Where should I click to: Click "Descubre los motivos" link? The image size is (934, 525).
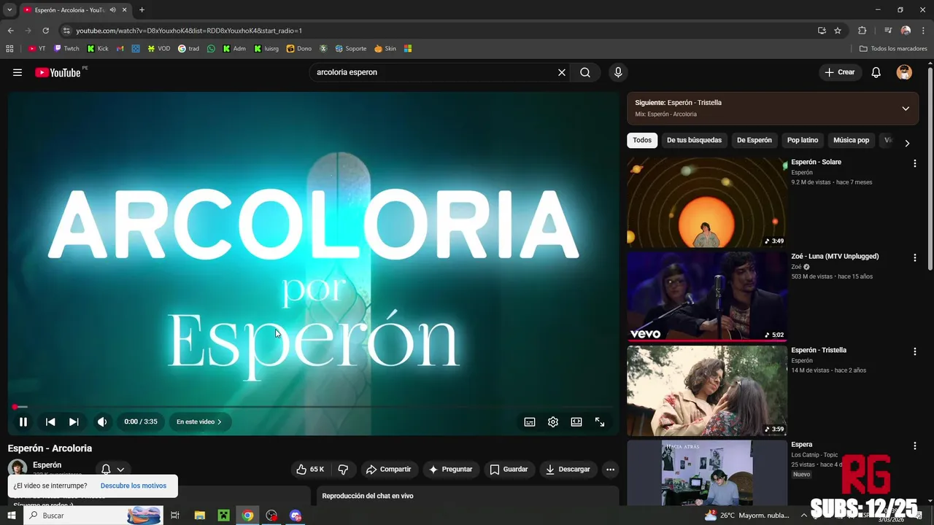tap(134, 486)
